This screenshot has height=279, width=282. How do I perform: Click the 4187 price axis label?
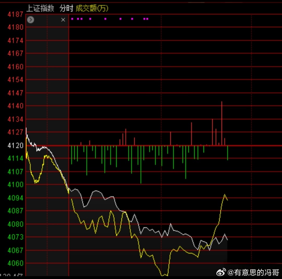15,14
